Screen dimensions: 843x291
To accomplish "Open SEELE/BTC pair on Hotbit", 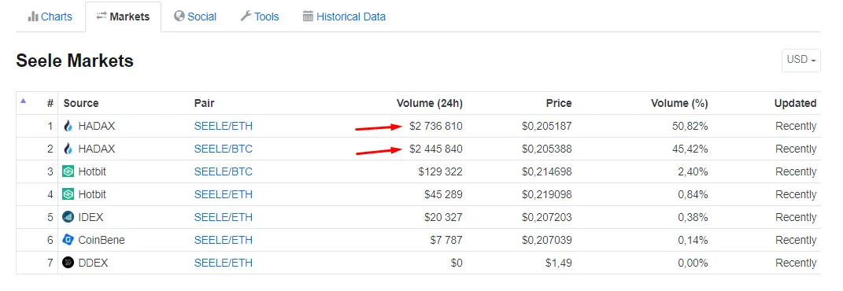I will coord(223,171).
